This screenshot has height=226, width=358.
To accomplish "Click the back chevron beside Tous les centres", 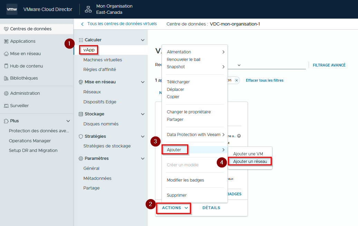I will 83,24.
